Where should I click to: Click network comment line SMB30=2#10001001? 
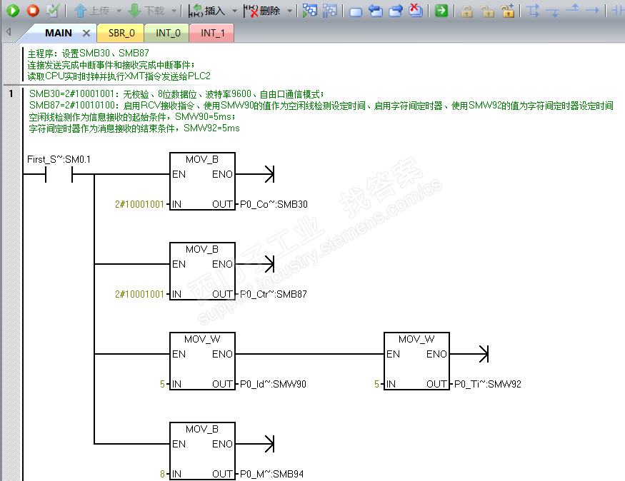176,94
